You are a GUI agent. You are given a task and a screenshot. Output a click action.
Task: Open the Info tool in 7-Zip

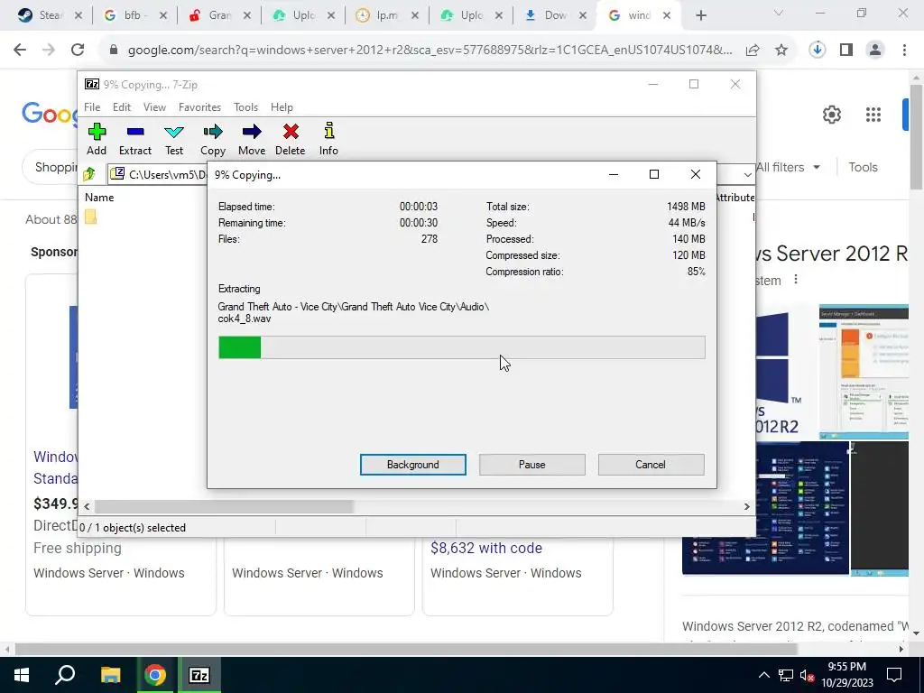point(328,139)
